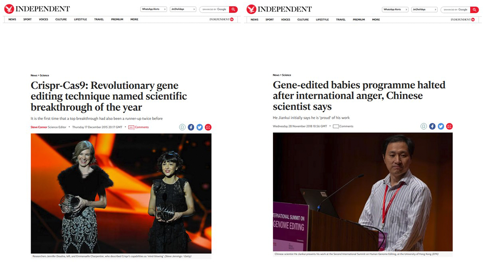Open WhatsApp Alerts on the left page
The image size is (483, 264).
153,9
